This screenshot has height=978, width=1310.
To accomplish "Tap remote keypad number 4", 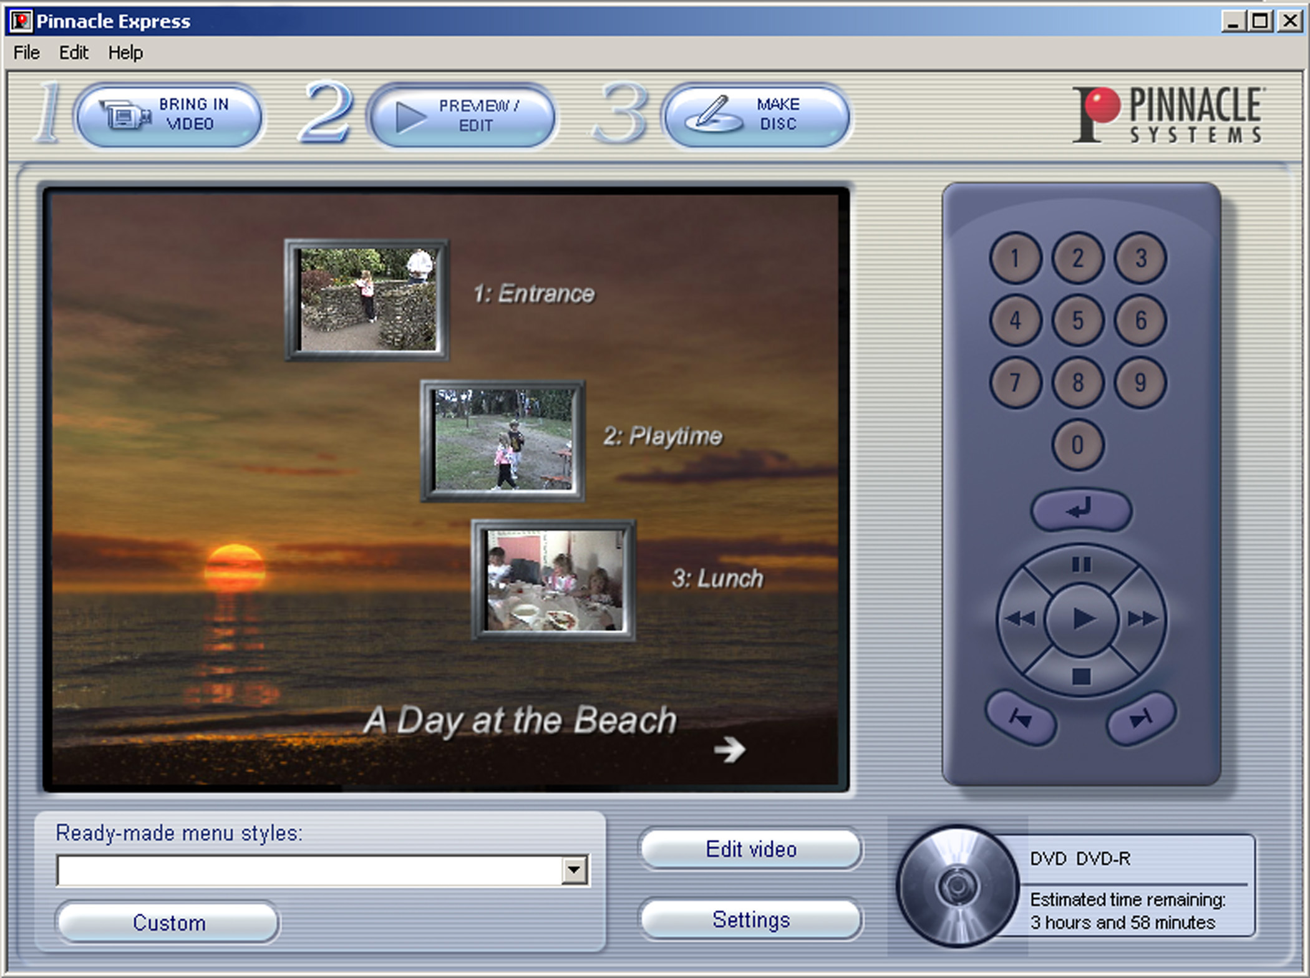I will click(1015, 321).
